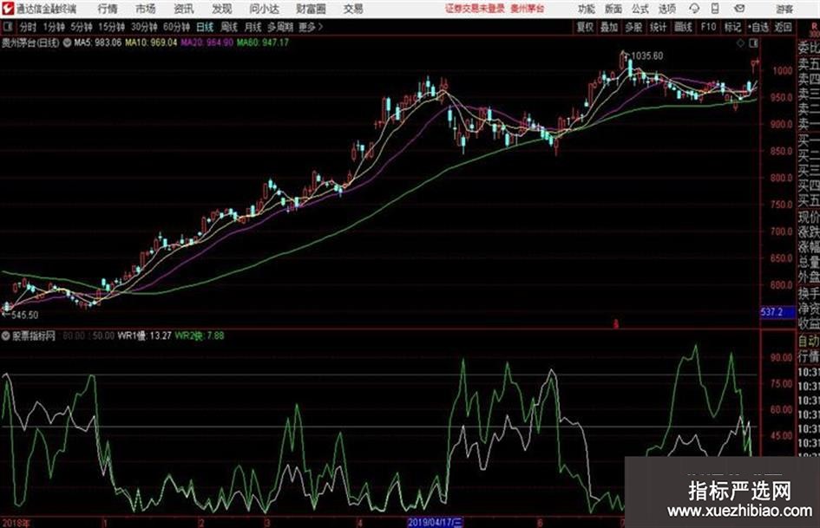The width and height of the screenshot is (820, 528).
Task: Select the 周线 weekly chart tab
Action: 229,27
